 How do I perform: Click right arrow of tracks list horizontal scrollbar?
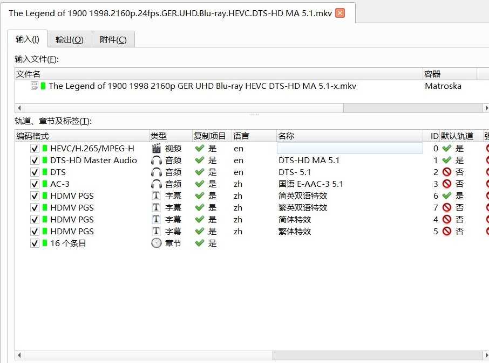(486, 355)
